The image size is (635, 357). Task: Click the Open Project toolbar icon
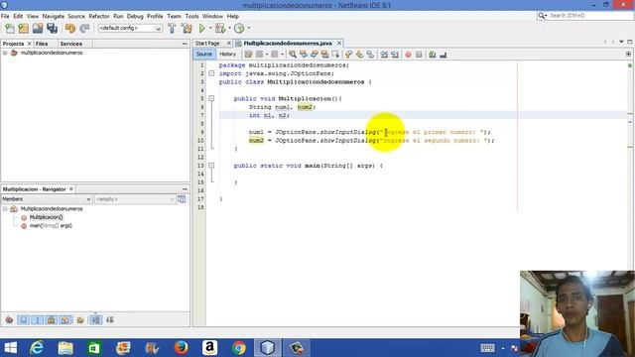click(38, 29)
